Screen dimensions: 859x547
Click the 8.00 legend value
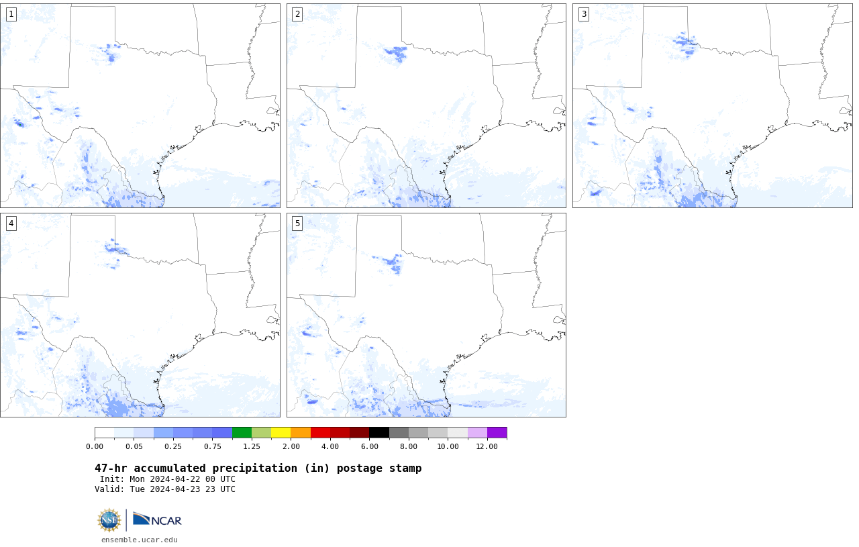pos(409,446)
